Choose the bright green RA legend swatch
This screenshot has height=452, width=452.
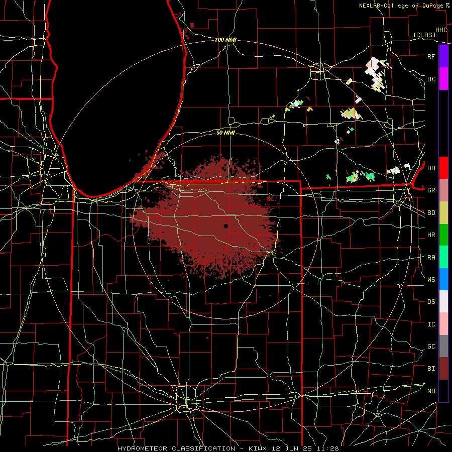click(x=443, y=257)
